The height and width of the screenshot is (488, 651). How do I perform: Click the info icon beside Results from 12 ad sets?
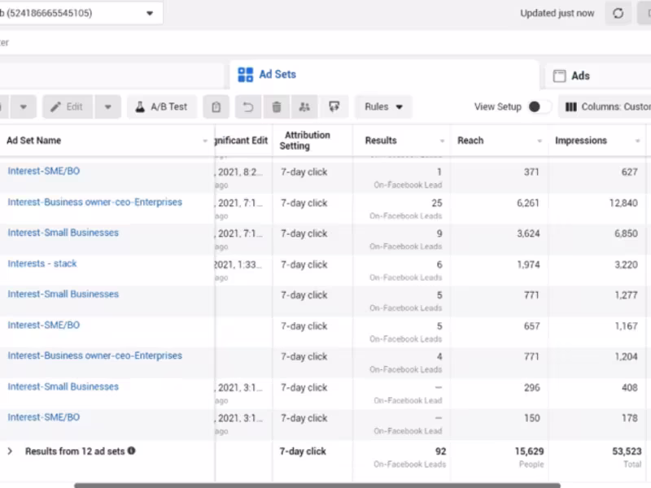coord(132,451)
